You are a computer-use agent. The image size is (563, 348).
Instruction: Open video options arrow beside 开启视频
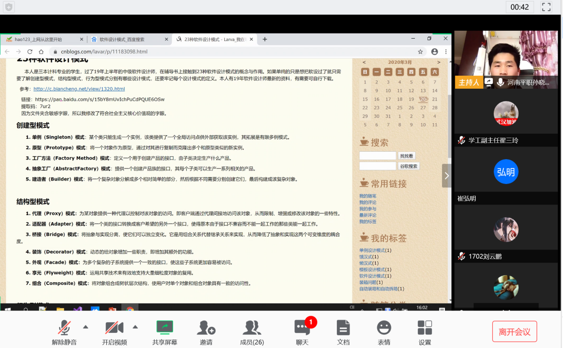[136, 327]
